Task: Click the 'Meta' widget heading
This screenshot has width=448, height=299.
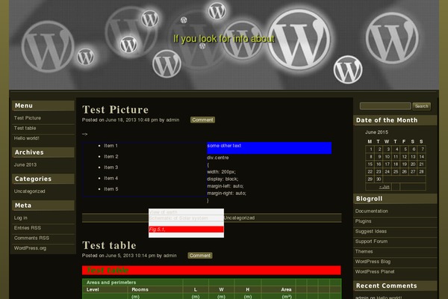Action: click(x=23, y=206)
